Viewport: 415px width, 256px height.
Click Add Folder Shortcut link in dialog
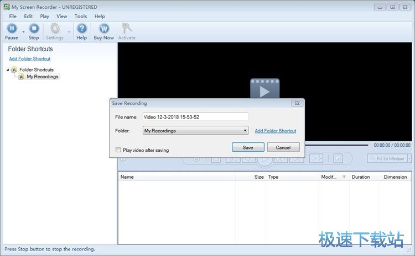[275, 131]
